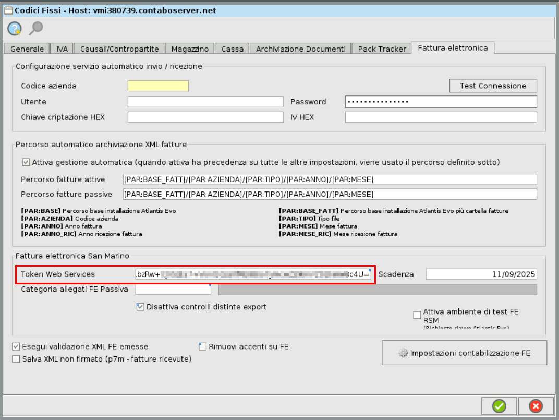This screenshot has width=559, height=420.
Task: Cancel with the red X icon
Action: point(536,406)
